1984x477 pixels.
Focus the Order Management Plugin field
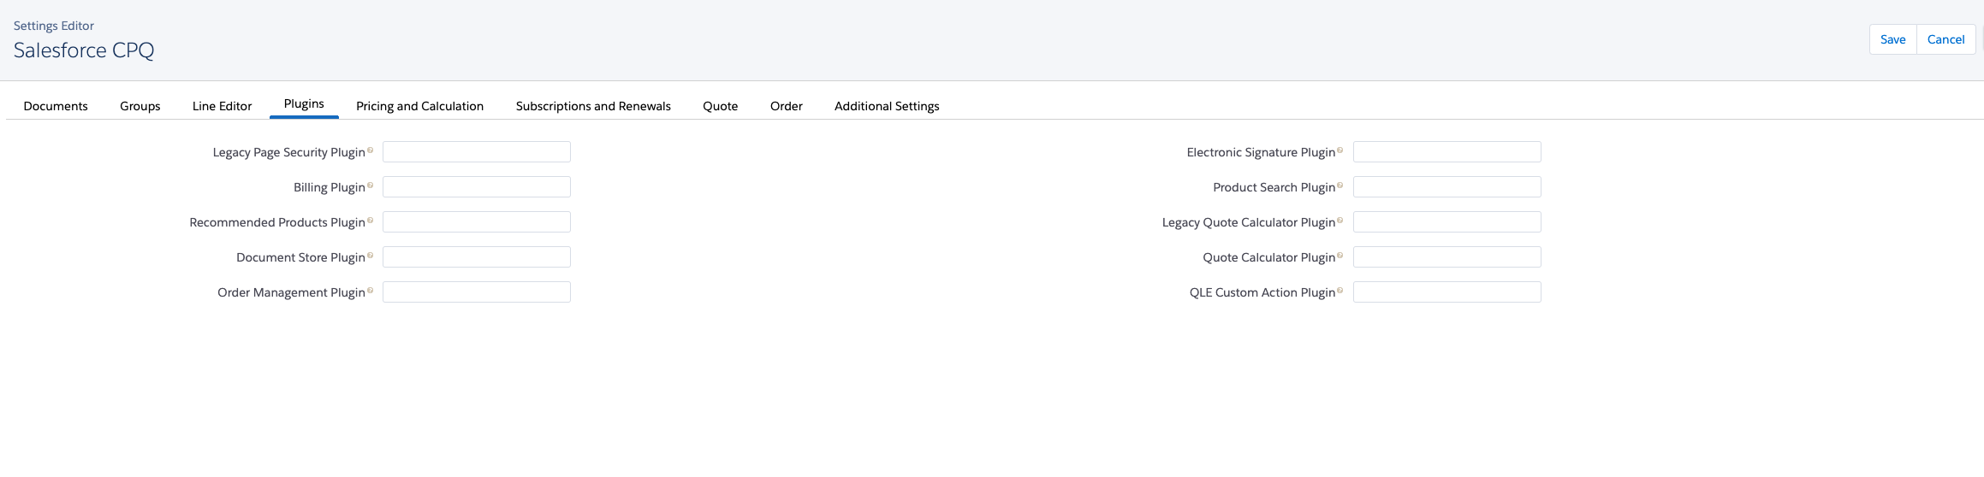click(x=477, y=292)
